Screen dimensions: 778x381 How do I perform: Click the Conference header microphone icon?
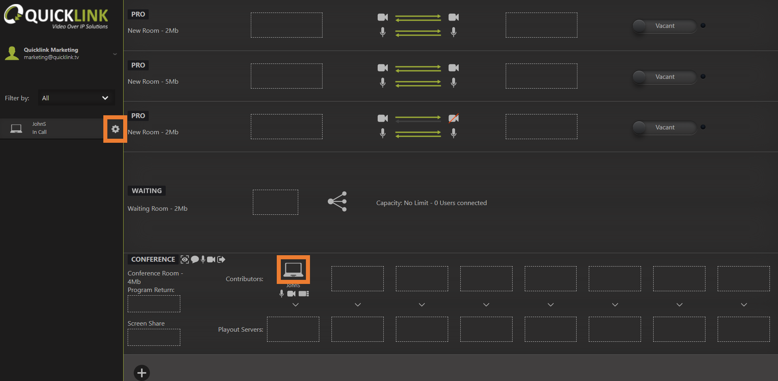pos(203,260)
